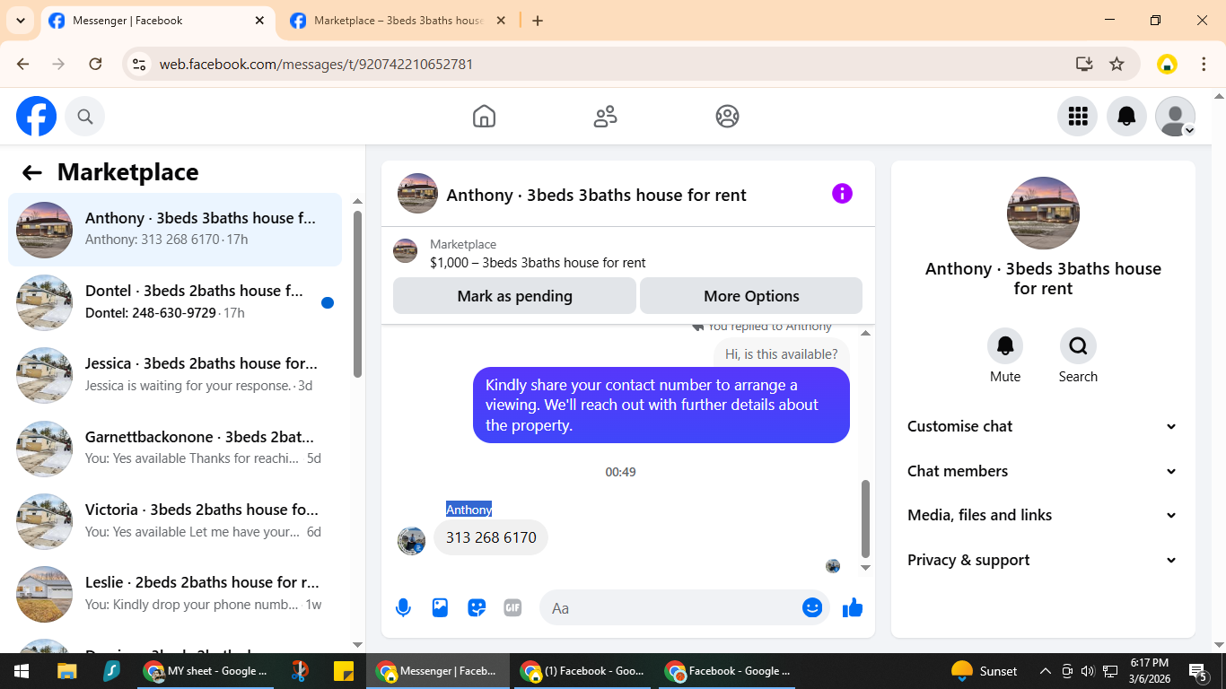1226x689 pixels.
Task: Click the listing thumbnail in right panel
Action: tap(1043, 213)
